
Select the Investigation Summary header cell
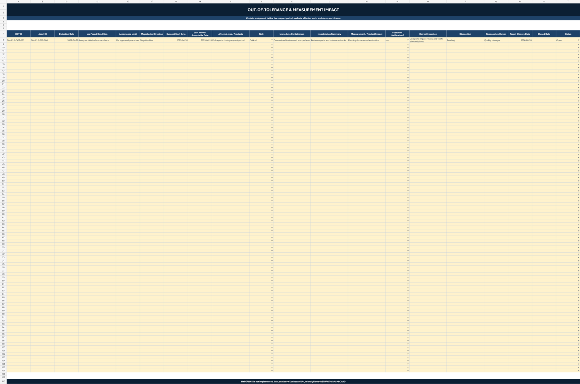pos(329,34)
